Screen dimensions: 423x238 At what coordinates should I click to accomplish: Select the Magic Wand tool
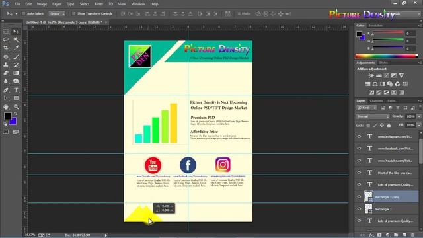click(16, 40)
